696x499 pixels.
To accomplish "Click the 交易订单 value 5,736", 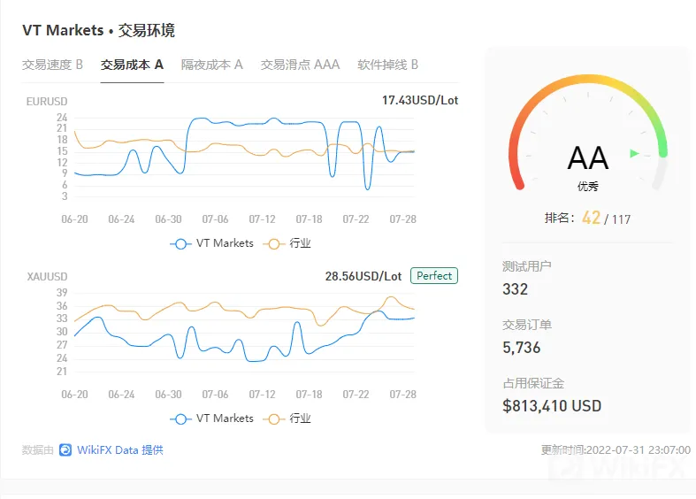I will [521, 347].
